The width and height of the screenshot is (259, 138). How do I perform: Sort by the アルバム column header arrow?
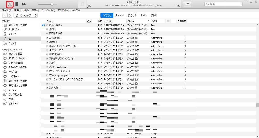click(x=148, y=21)
